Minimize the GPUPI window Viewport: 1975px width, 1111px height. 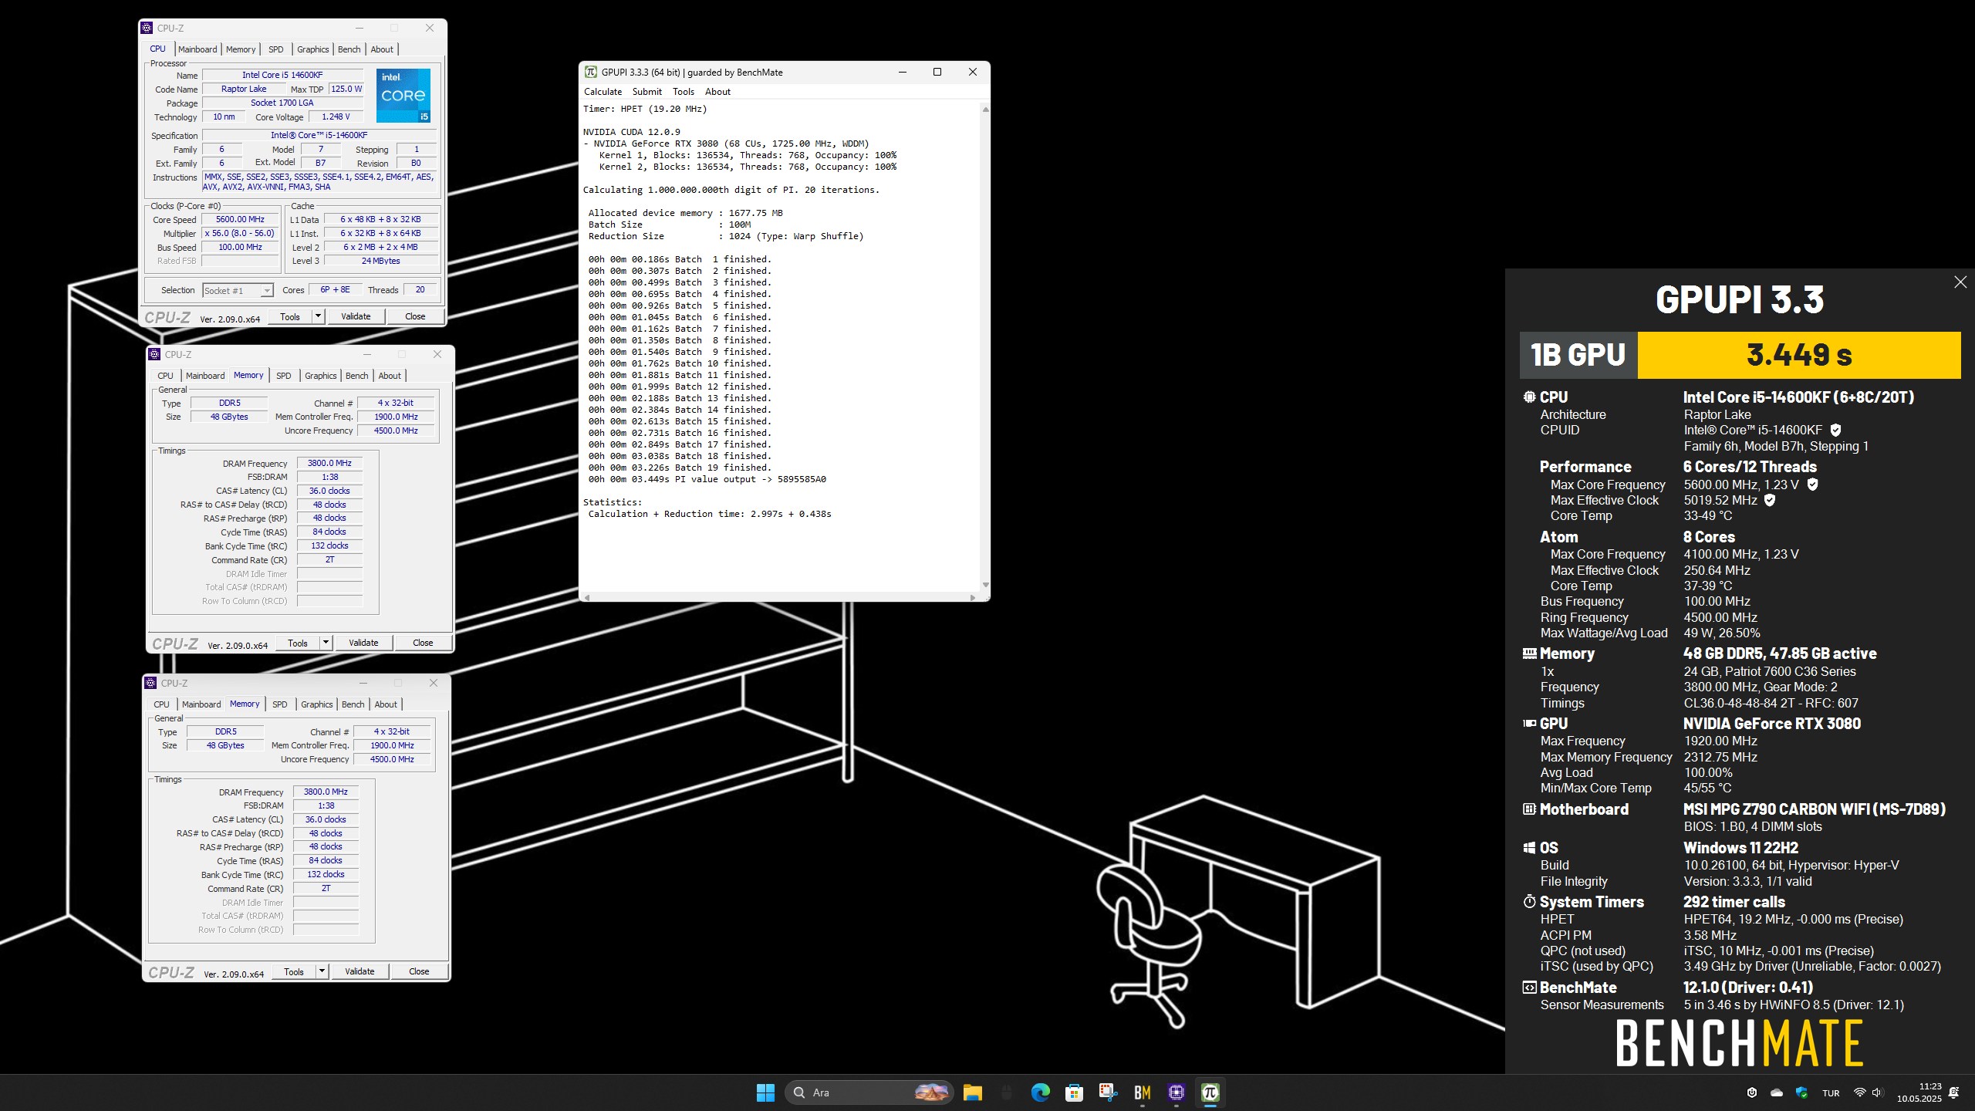pyautogui.click(x=902, y=72)
